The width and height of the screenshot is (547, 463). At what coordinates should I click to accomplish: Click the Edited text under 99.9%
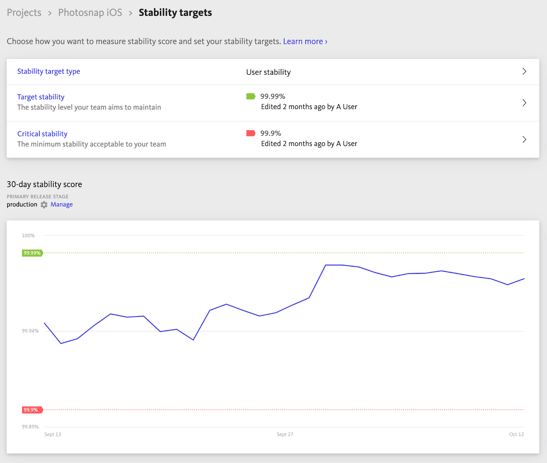pyautogui.click(x=309, y=144)
